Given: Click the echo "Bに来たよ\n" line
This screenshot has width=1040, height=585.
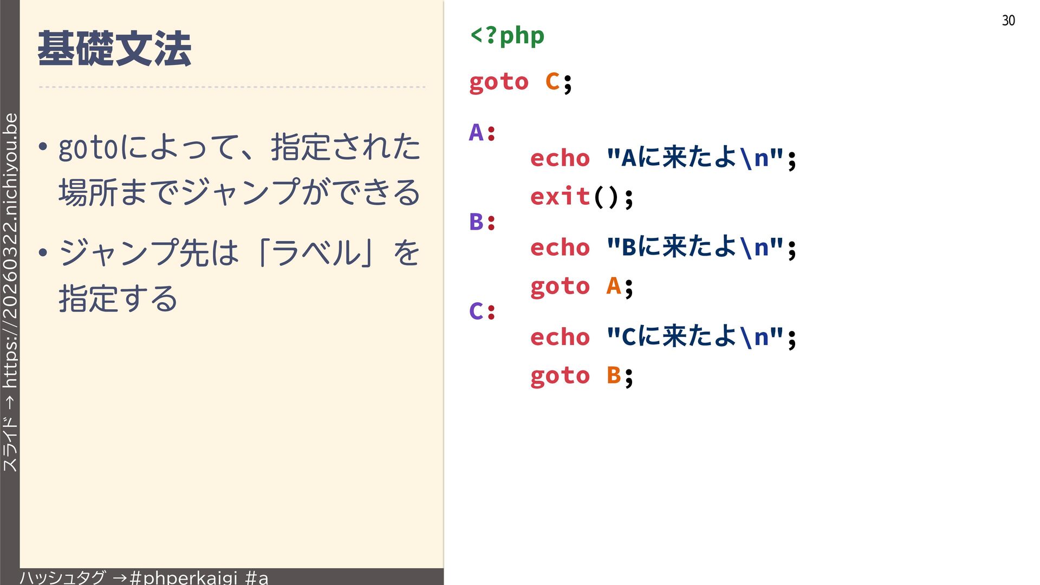Looking at the screenshot, I should pos(662,248).
